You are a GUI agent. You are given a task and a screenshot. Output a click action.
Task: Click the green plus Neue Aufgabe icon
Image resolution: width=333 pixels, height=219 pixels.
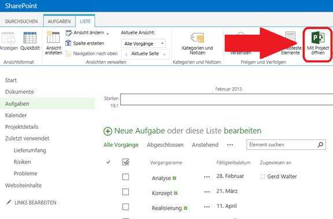(108, 131)
